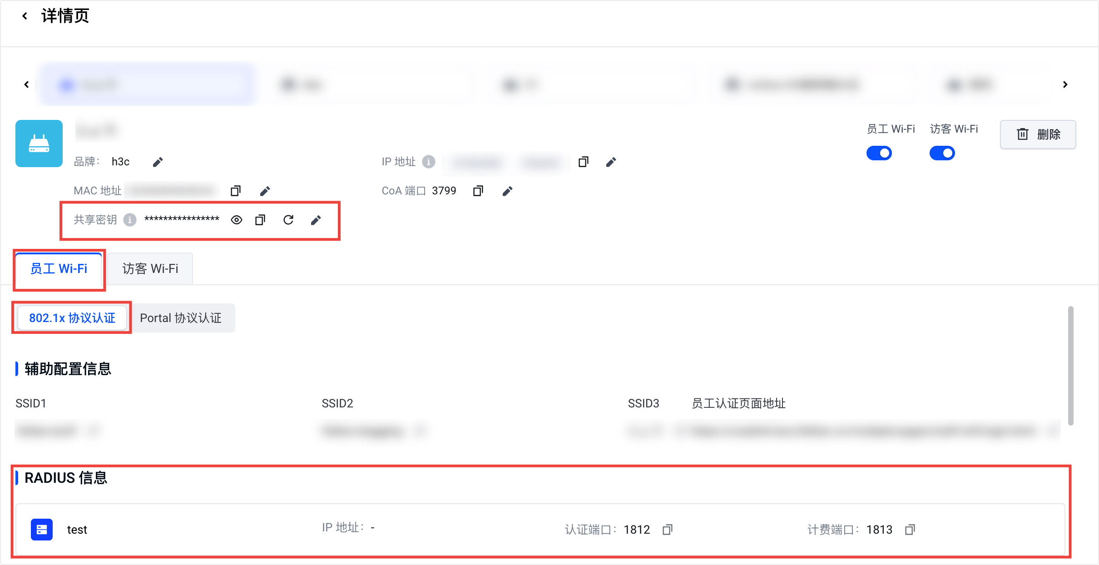Image resolution: width=1099 pixels, height=565 pixels.
Task: Click the SSID2 label
Action: point(337,403)
